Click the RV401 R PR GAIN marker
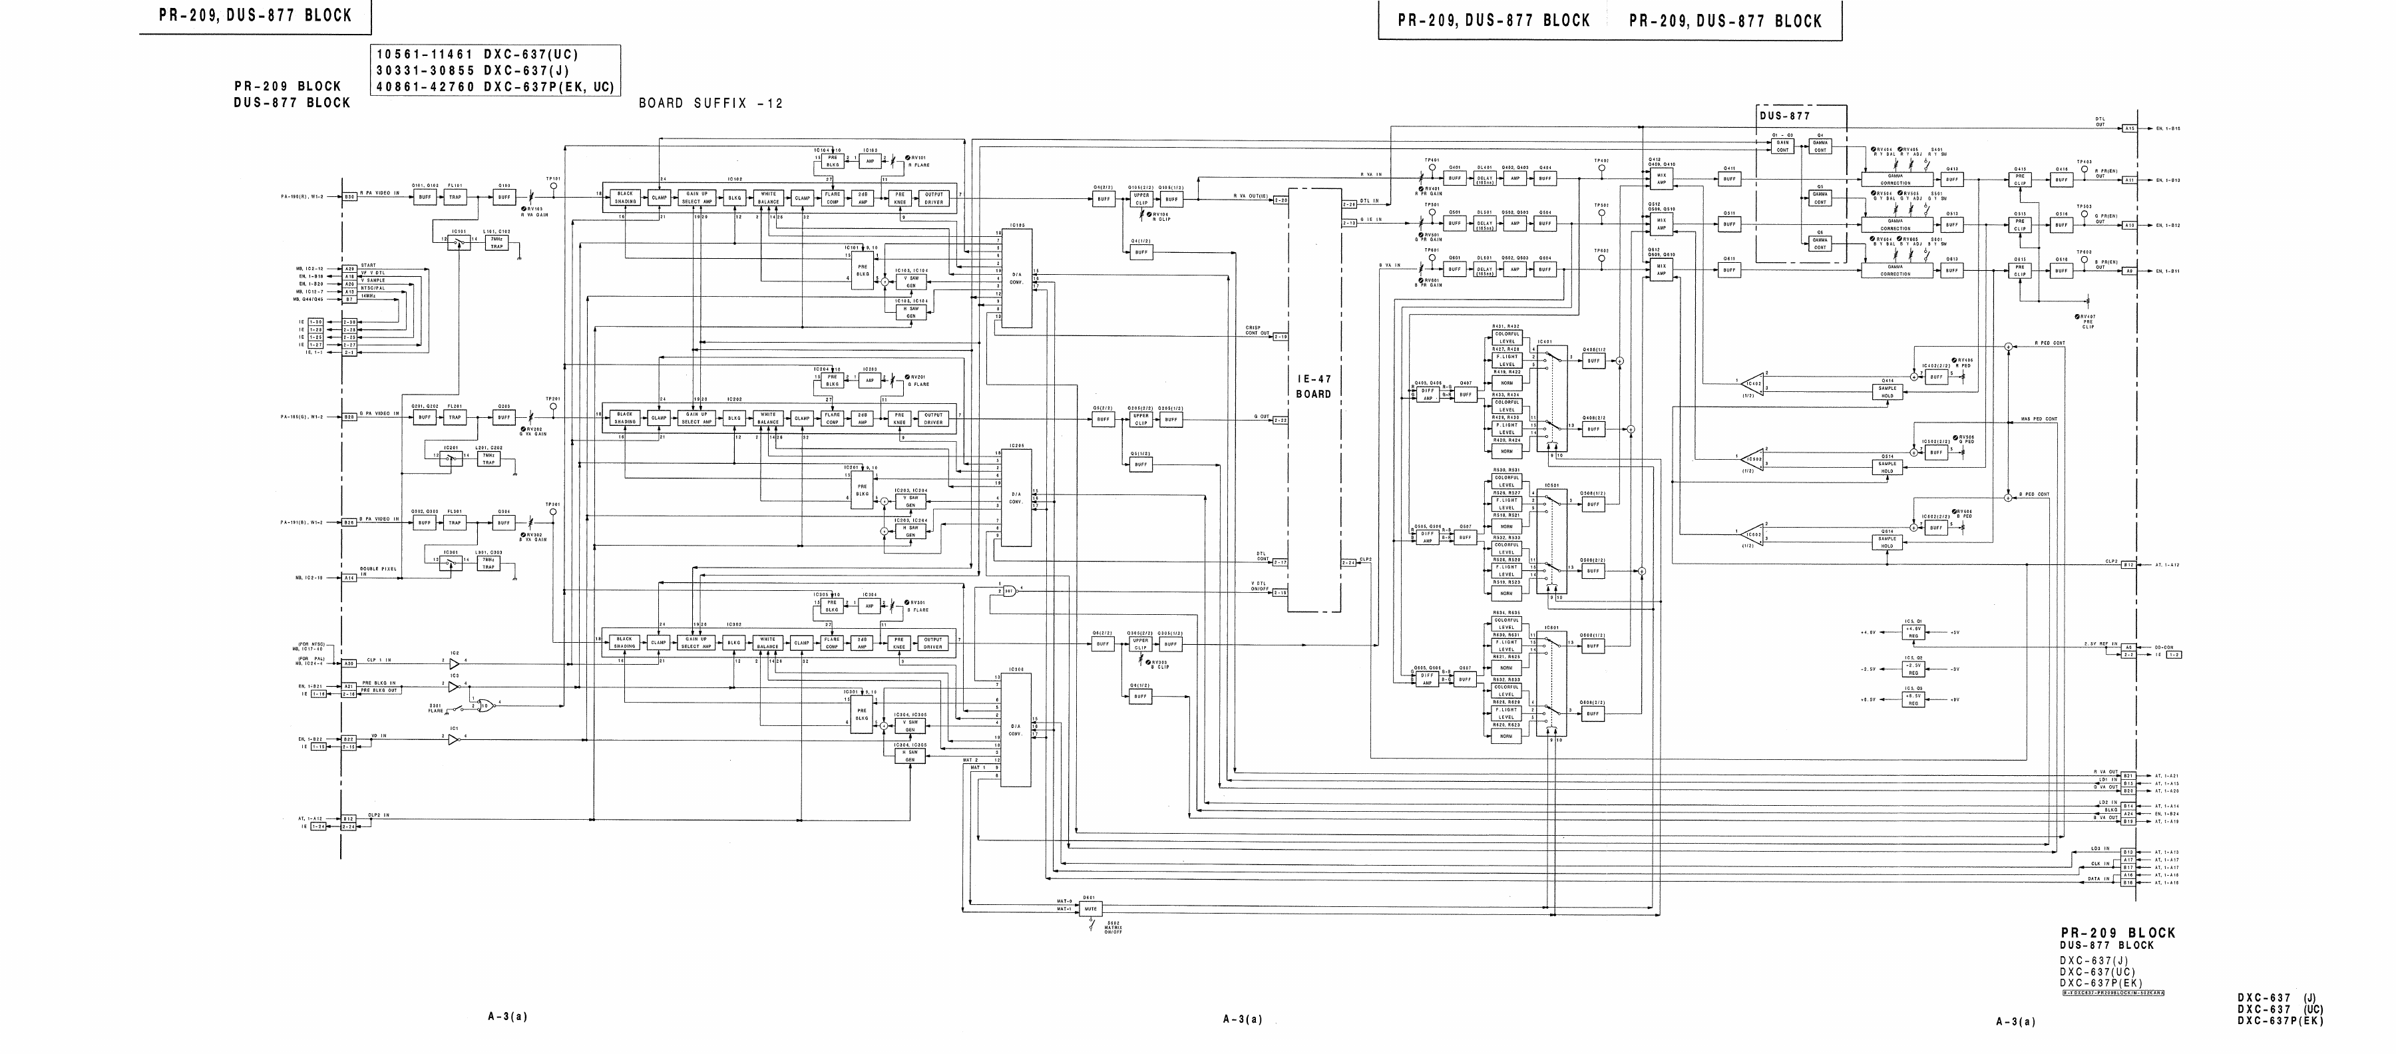The height and width of the screenshot is (1054, 2396). (1422, 189)
